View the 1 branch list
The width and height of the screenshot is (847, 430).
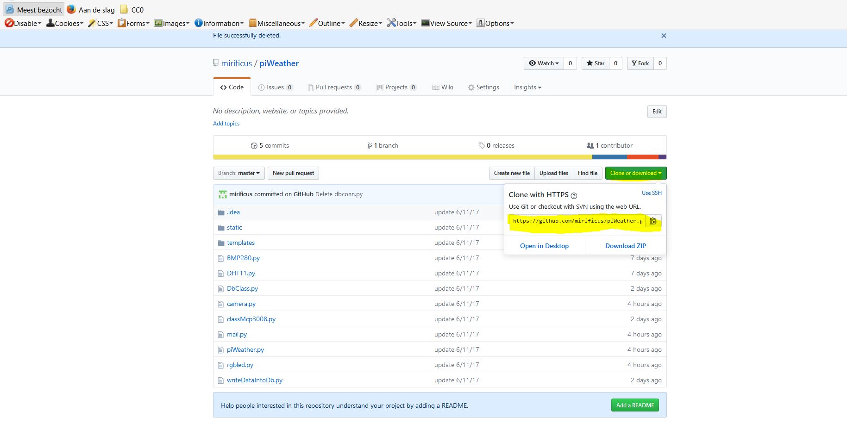(383, 145)
